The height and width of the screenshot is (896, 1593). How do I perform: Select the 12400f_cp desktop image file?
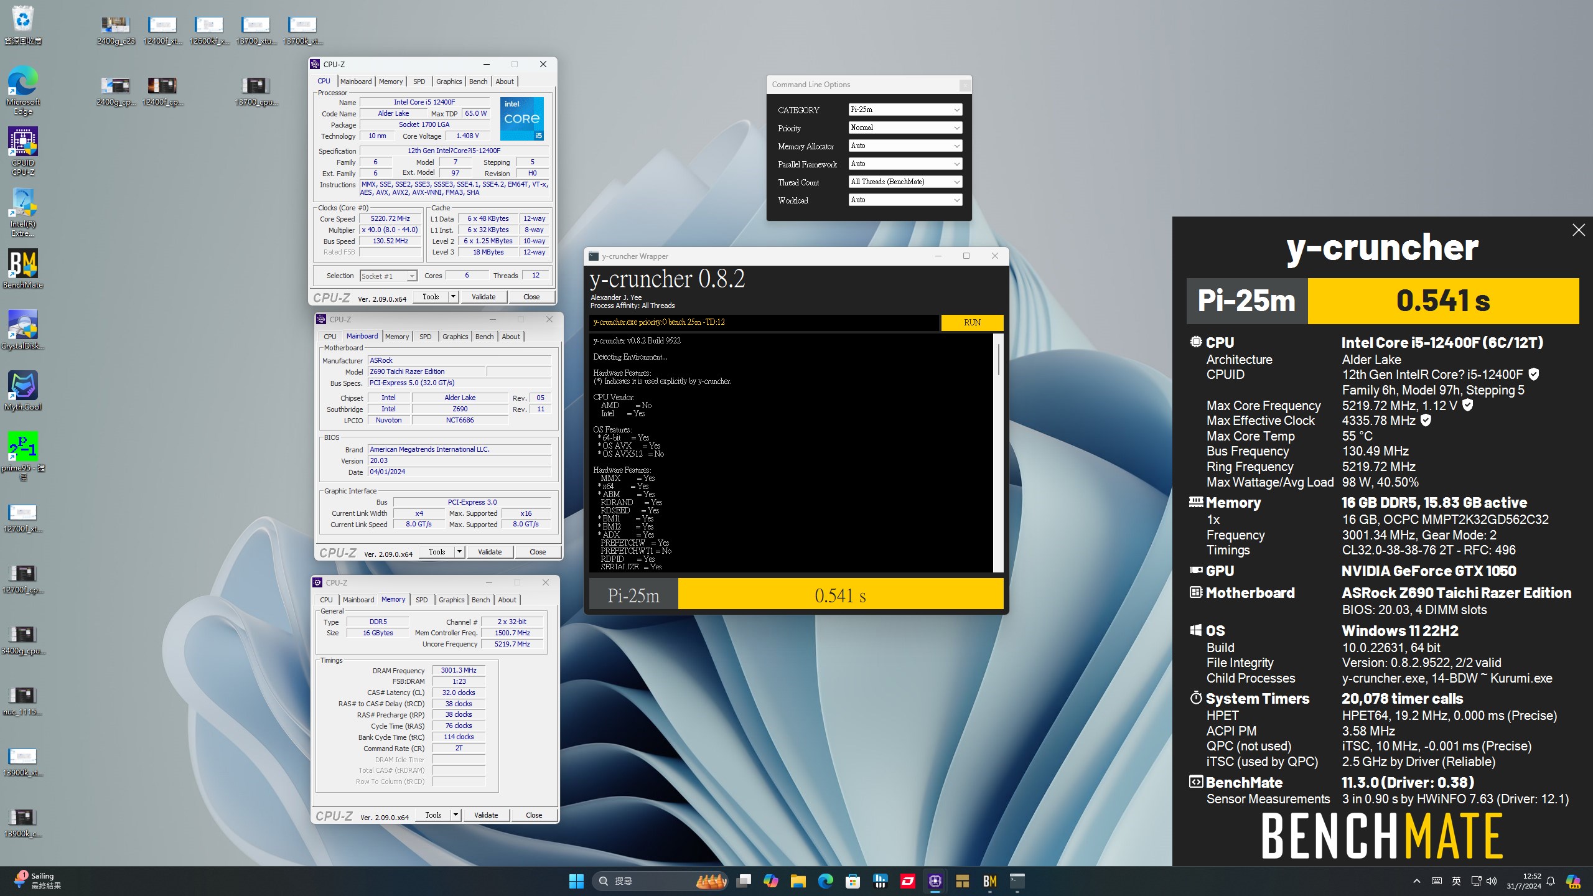point(162,91)
